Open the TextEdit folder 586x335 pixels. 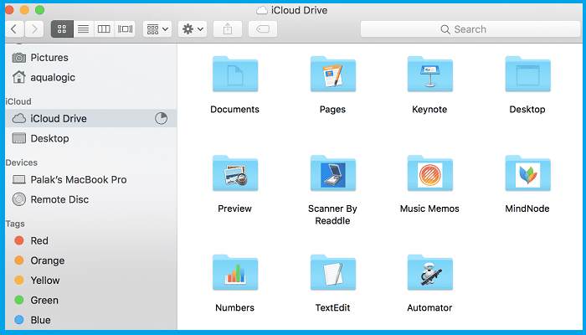coord(333,272)
